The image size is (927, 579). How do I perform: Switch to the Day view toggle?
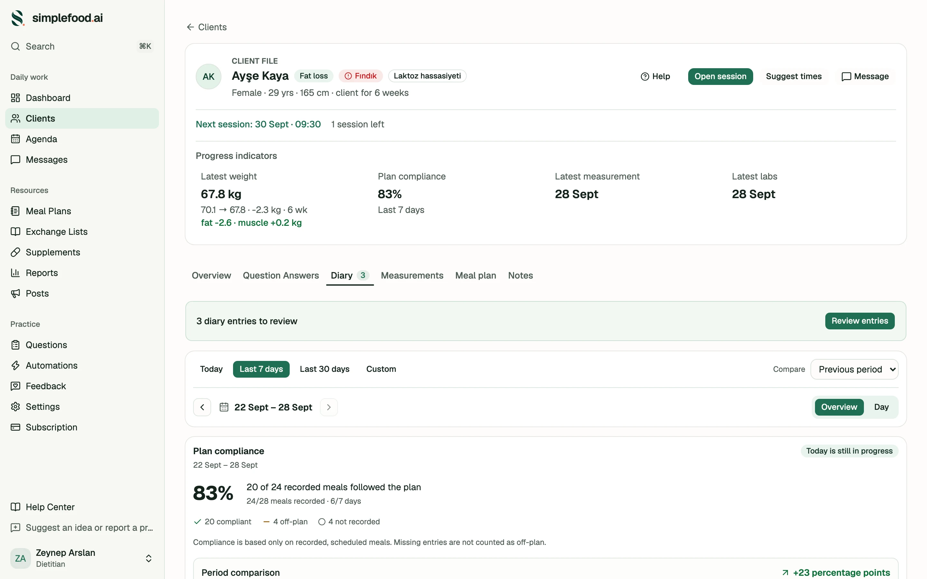(881, 407)
